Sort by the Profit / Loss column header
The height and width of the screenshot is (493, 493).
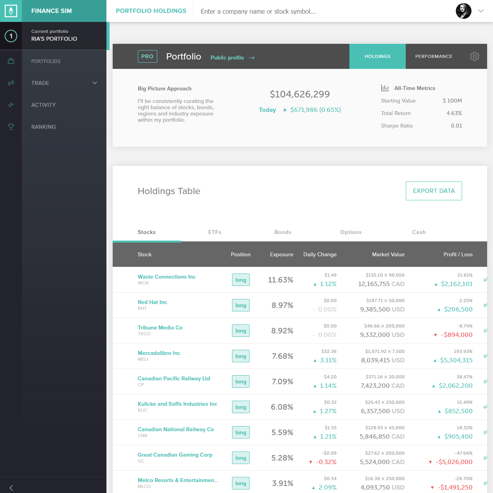(x=458, y=254)
